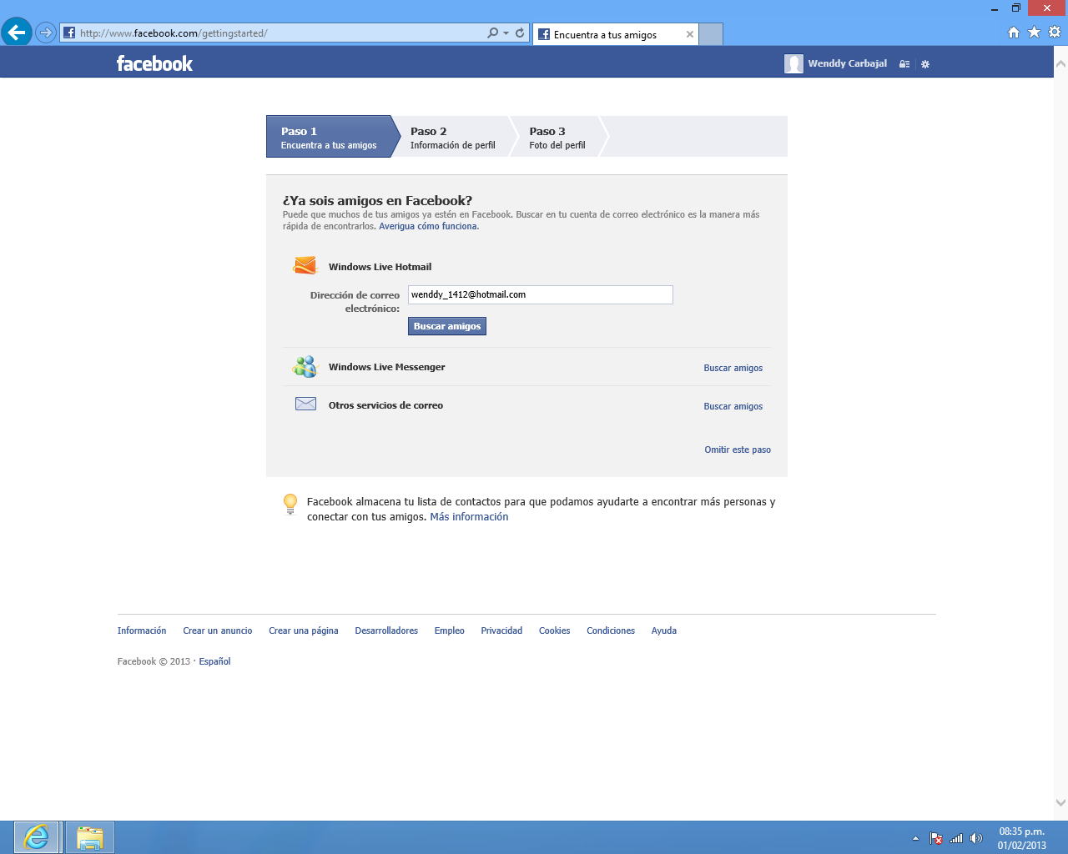Click the Home icon in the browser toolbar

pos(1013,31)
